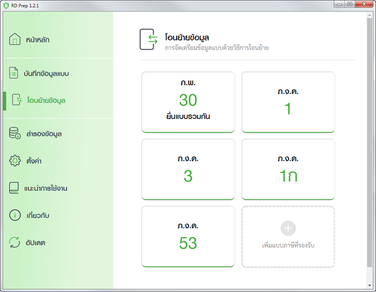Image resolution: width=376 pixels, height=292 pixels.
Task: Select the สำรองข้อมูล menu label
Action: (x=44, y=133)
